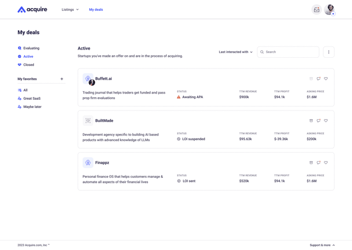
Task: Click the Acquire logo
Action: [32, 9]
